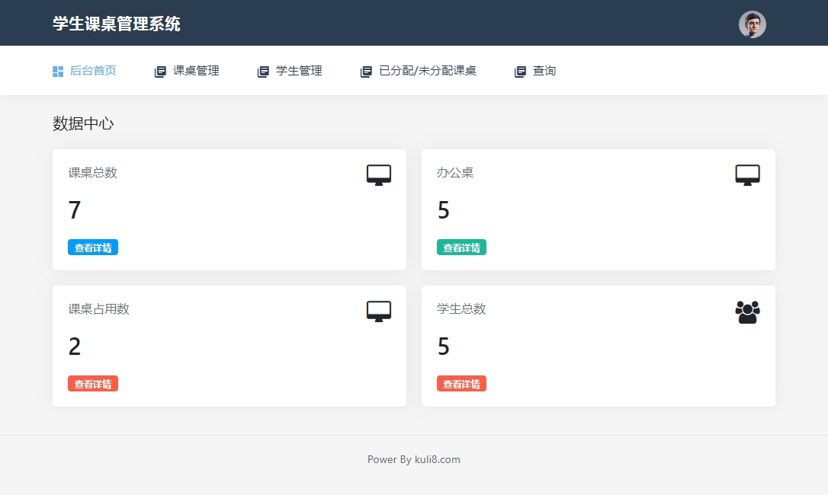The height and width of the screenshot is (495, 828).
Task: Open the 学生管理 menu
Action: (x=299, y=71)
